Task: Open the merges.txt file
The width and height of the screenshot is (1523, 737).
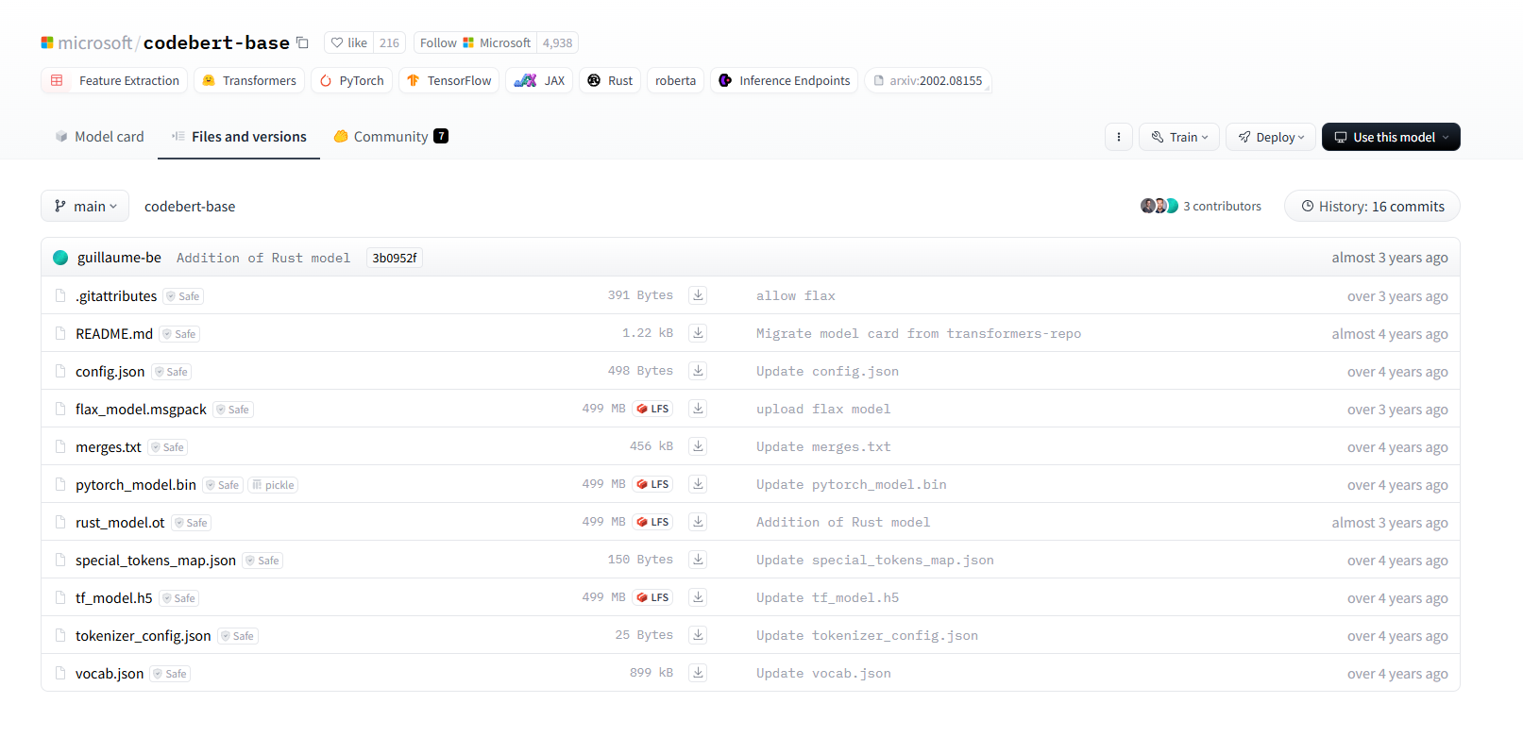Action: [x=109, y=446]
